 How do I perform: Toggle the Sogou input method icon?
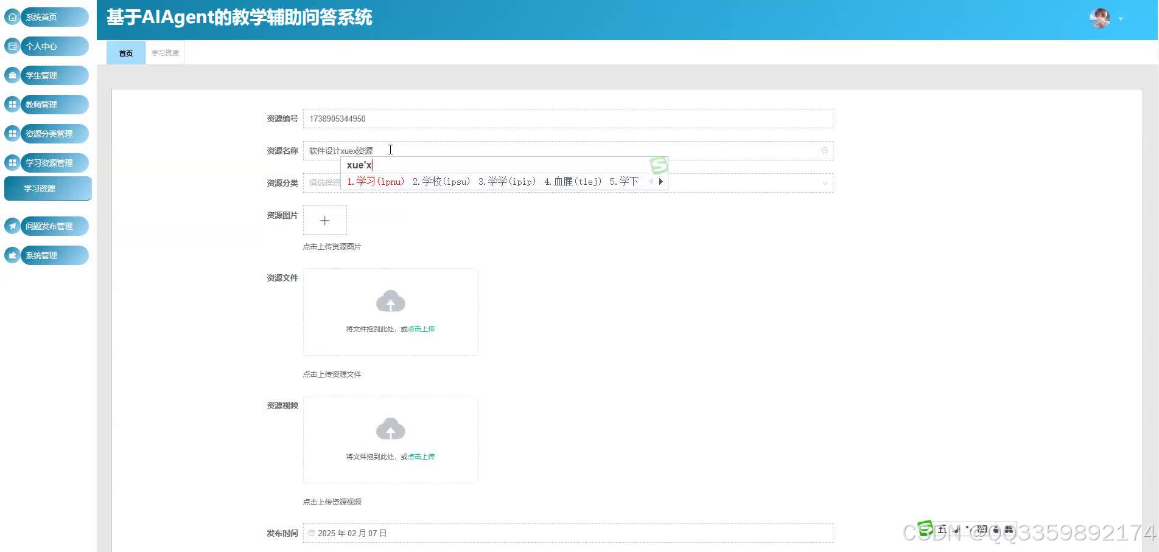pos(925,528)
